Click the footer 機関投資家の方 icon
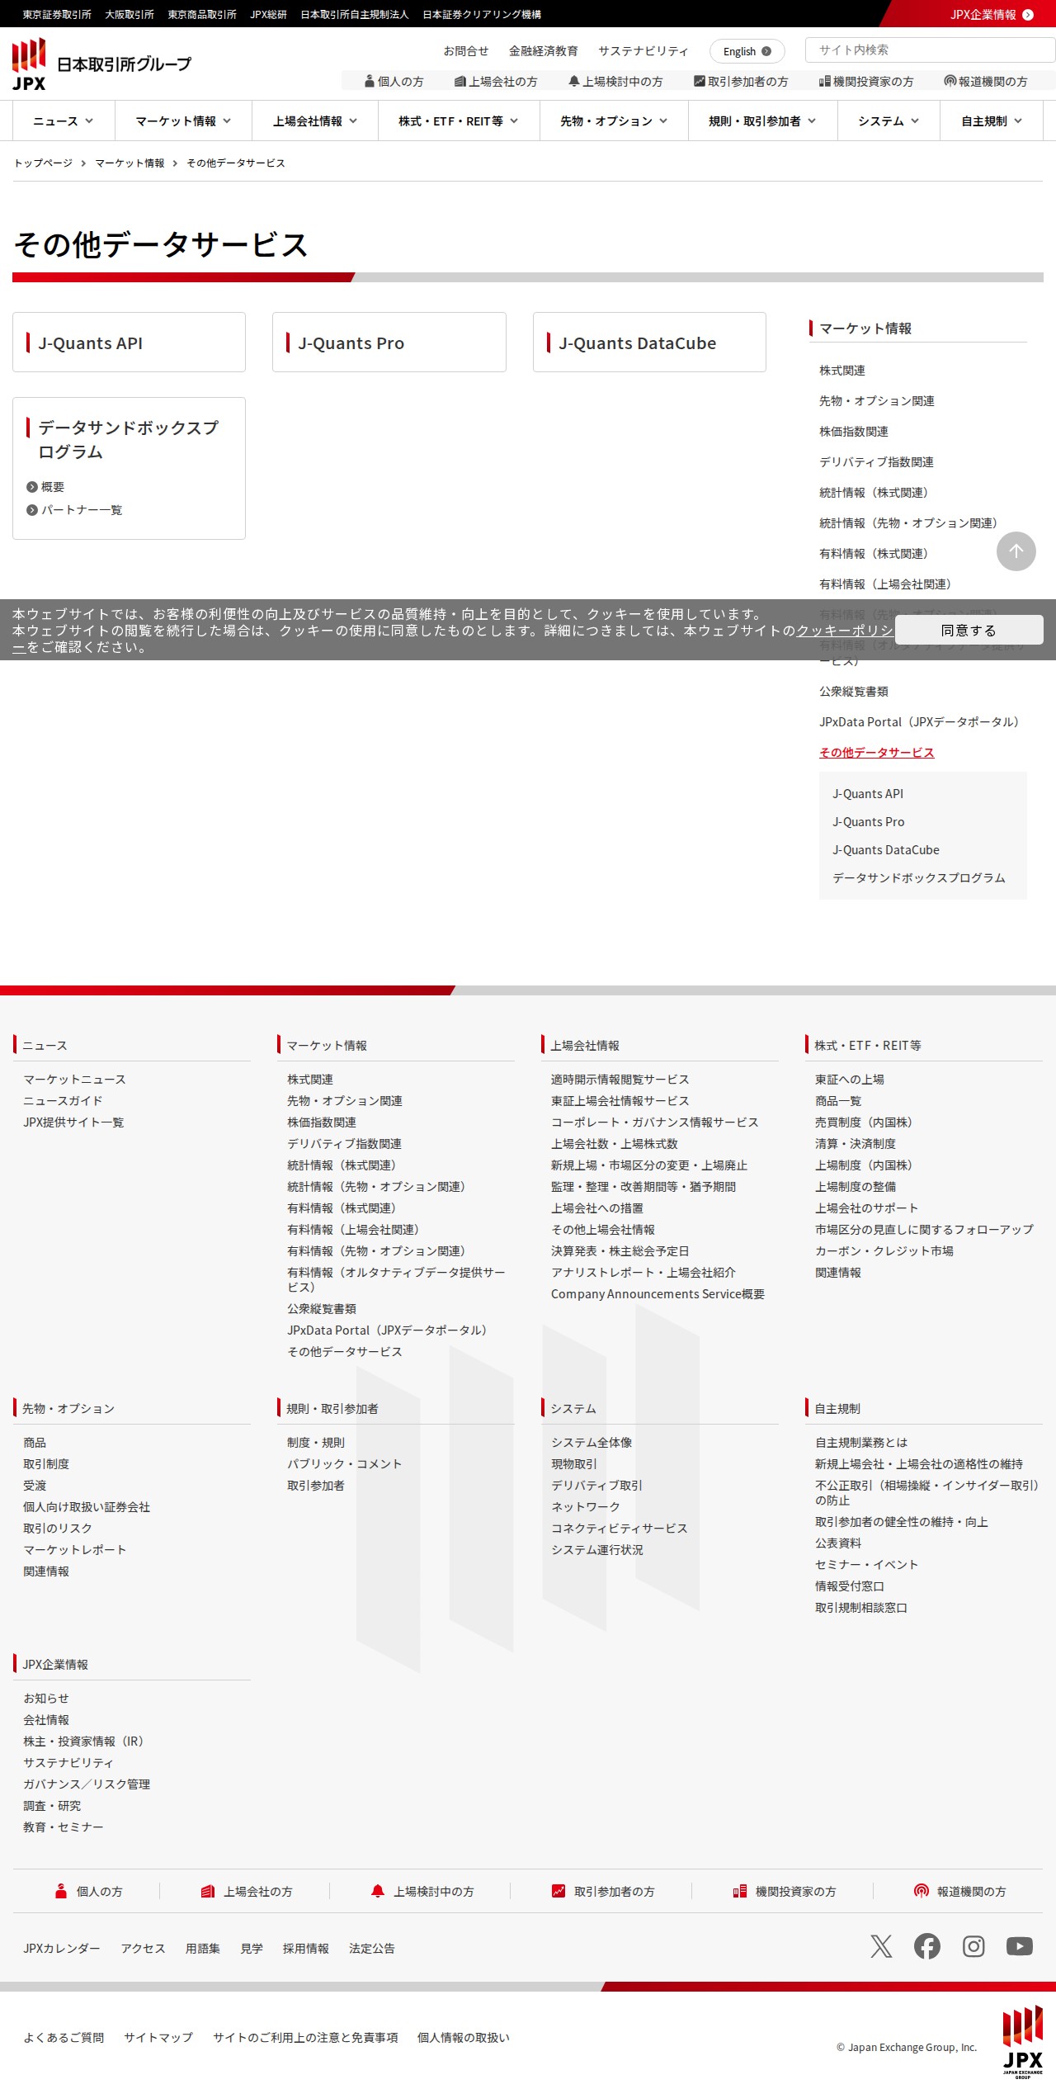 [740, 1891]
